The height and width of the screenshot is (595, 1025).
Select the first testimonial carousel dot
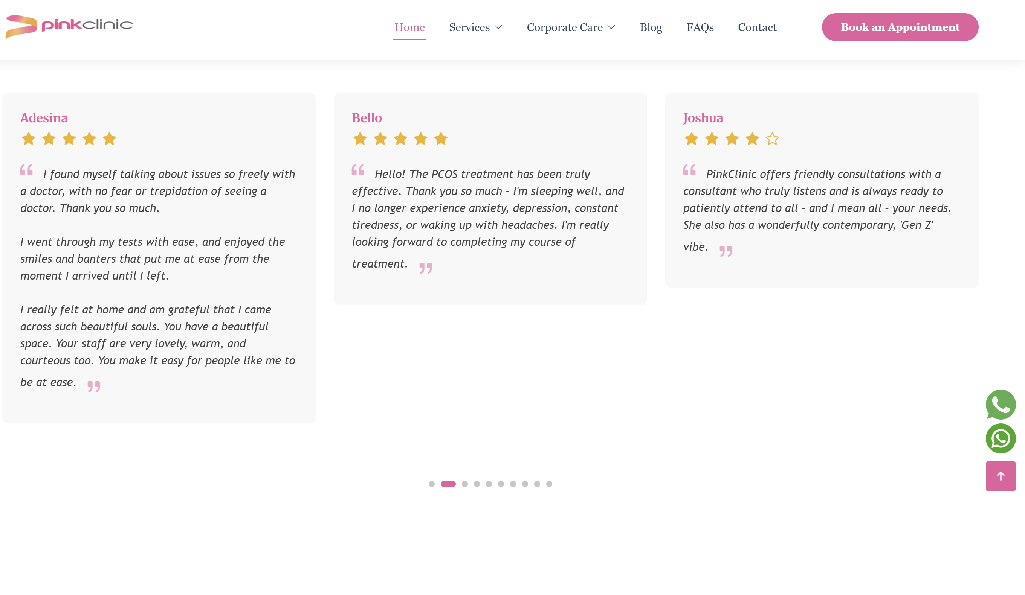click(432, 484)
